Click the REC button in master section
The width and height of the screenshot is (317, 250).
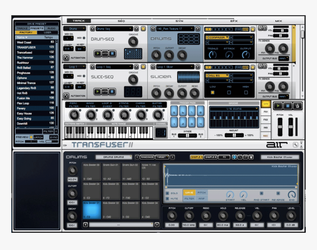point(266,136)
